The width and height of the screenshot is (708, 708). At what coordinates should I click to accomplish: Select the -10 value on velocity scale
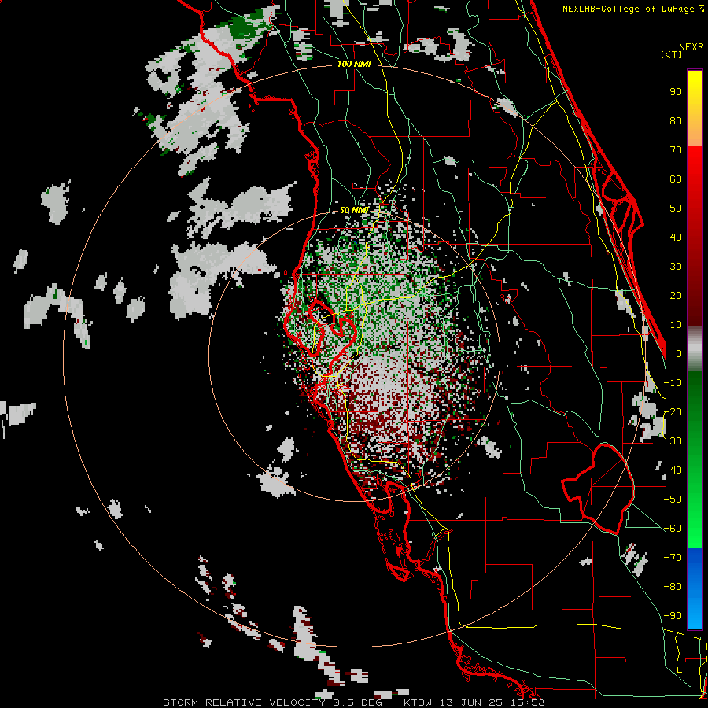click(x=673, y=383)
